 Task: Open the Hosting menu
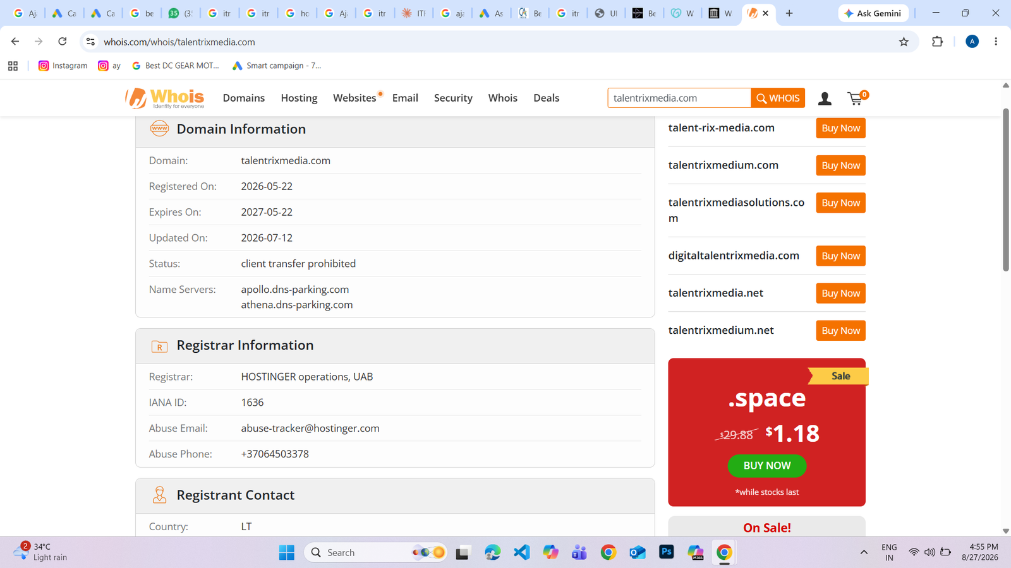click(x=299, y=98)
